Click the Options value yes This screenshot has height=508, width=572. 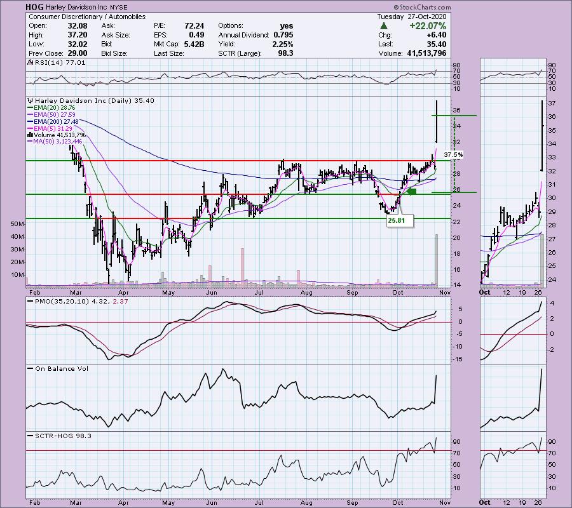point(287,26)
